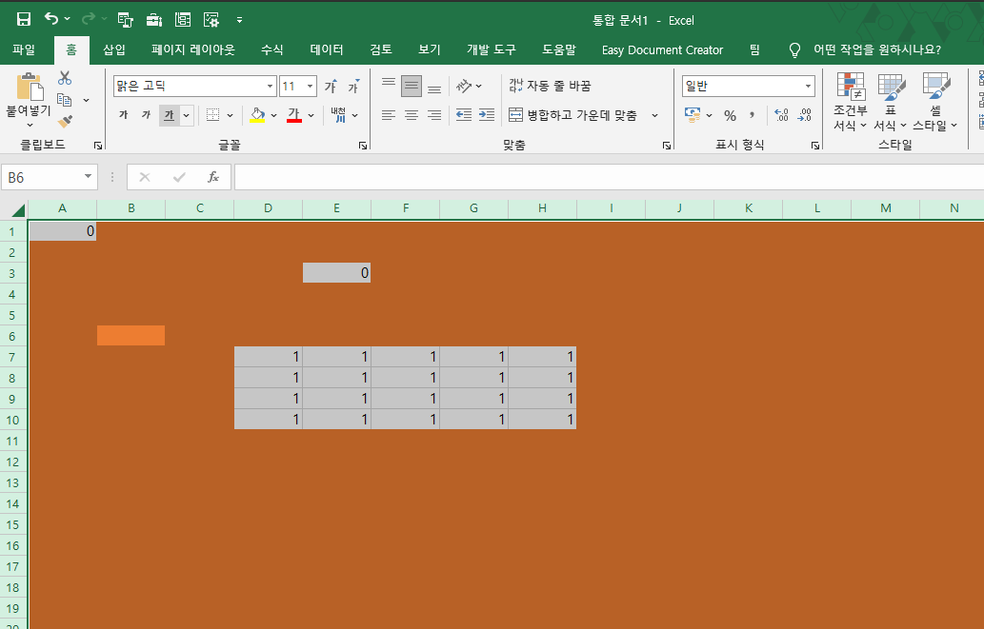Click 어떤 작업을 원하시나요 search box
The height and width of the screenshot is (629, 984).
876,49
